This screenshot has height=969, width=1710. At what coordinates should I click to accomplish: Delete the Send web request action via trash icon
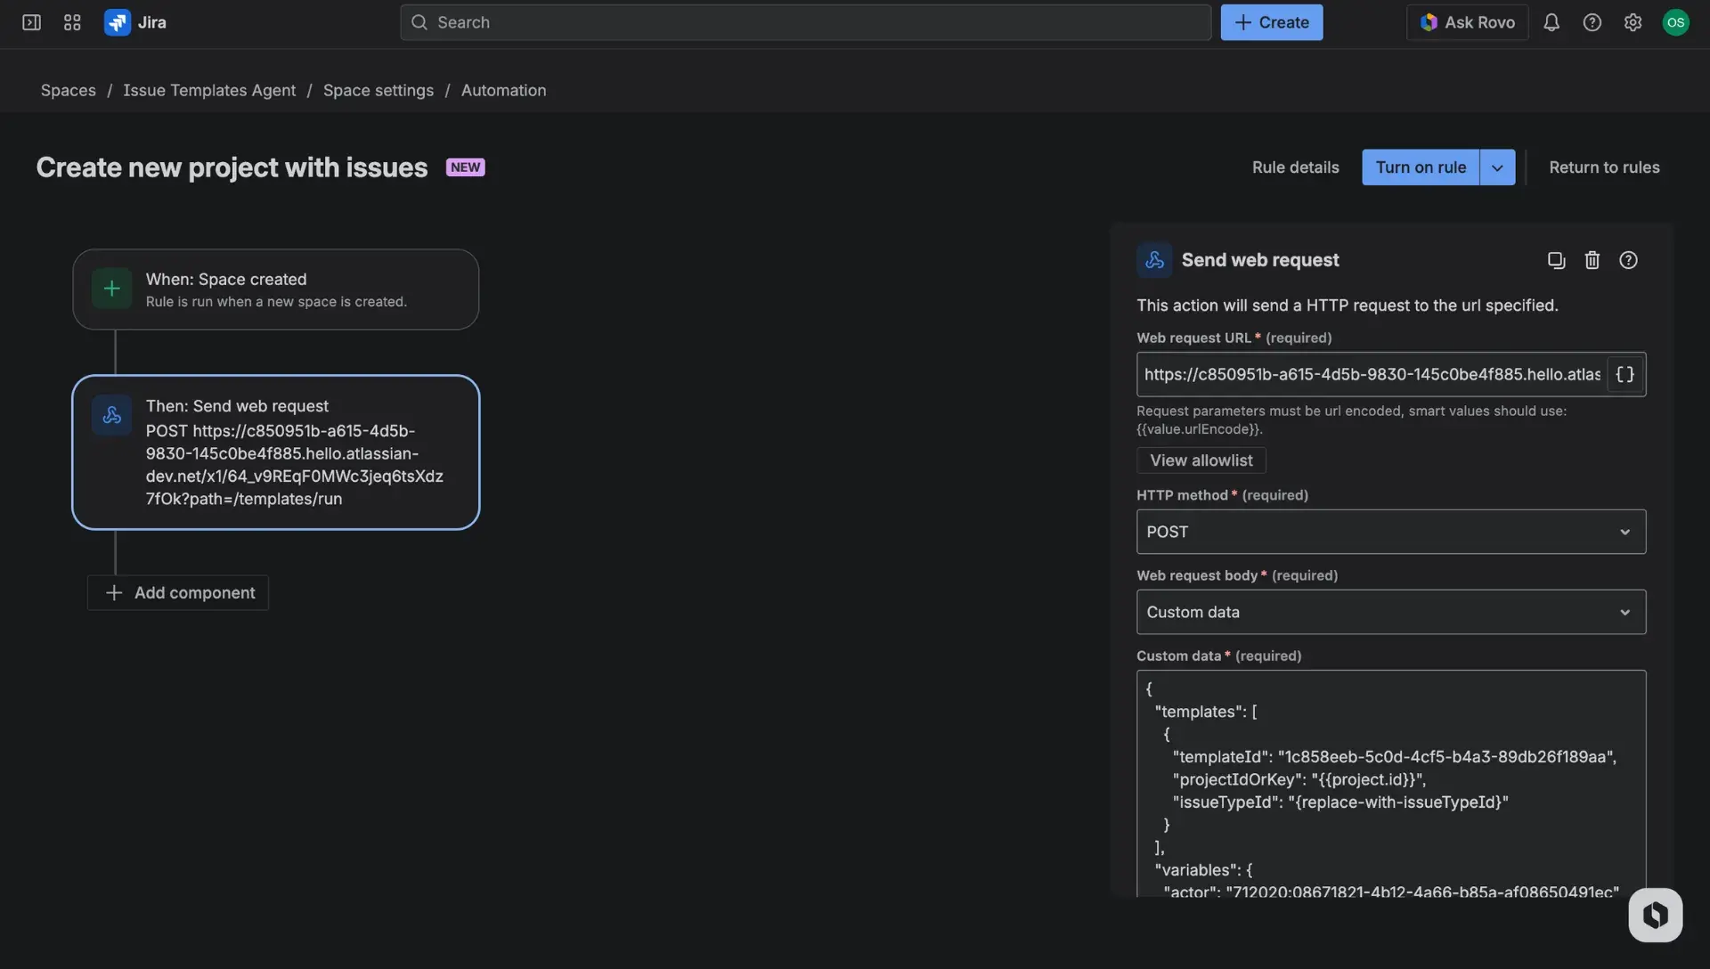[x=1592, y=260]
